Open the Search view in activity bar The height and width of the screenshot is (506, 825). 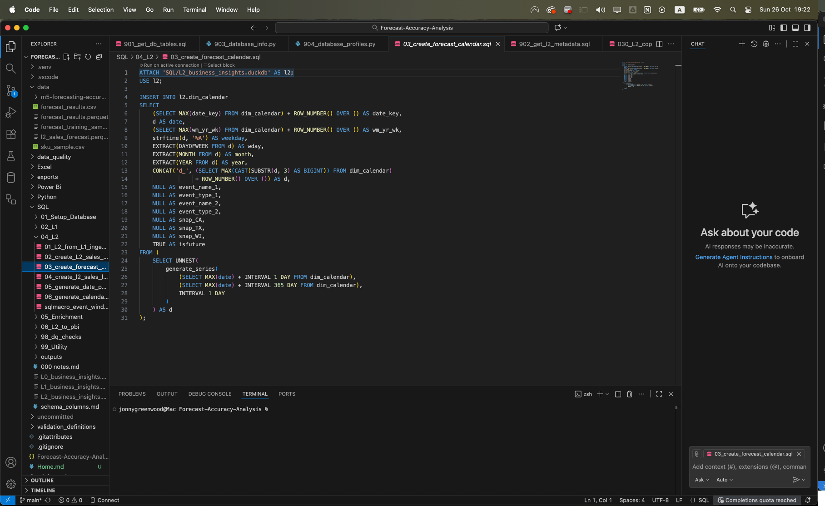(11, 69)
